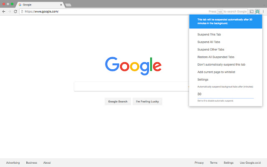Click the Use Google.co.id link
The height and width of the screenshot is (167, 267).
pos(250,162)
